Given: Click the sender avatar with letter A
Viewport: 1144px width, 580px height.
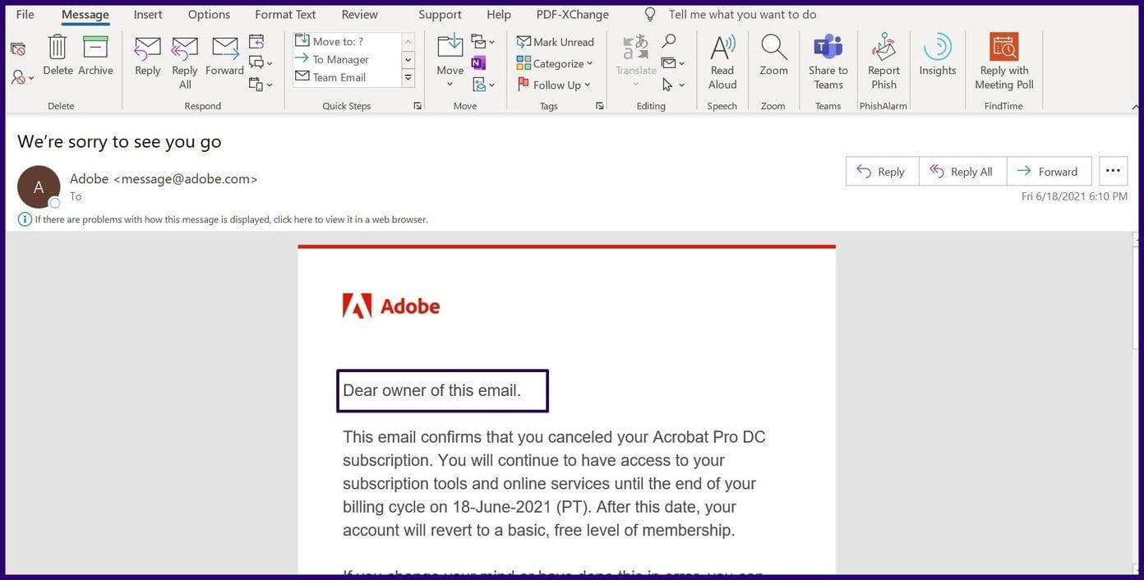Looking at the screenshot, I should pos(39,186).
